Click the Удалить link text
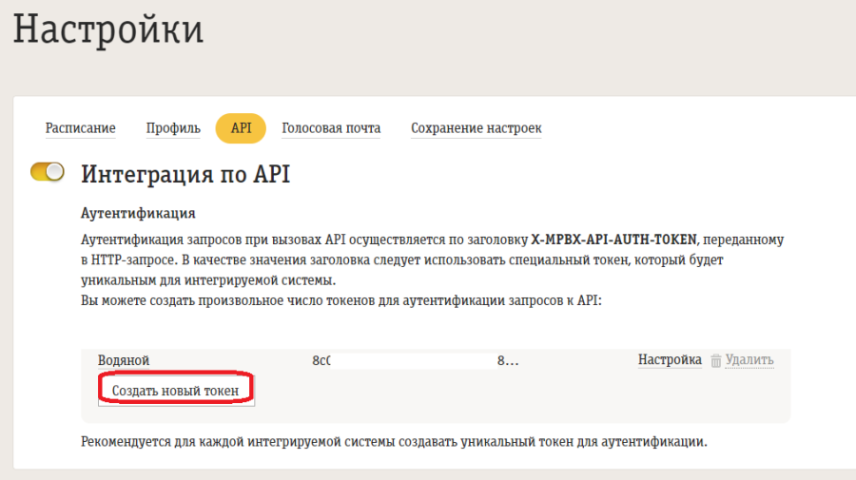Viewport: 856px width, 480px height. pyautogui.click(x=749, y=360)
